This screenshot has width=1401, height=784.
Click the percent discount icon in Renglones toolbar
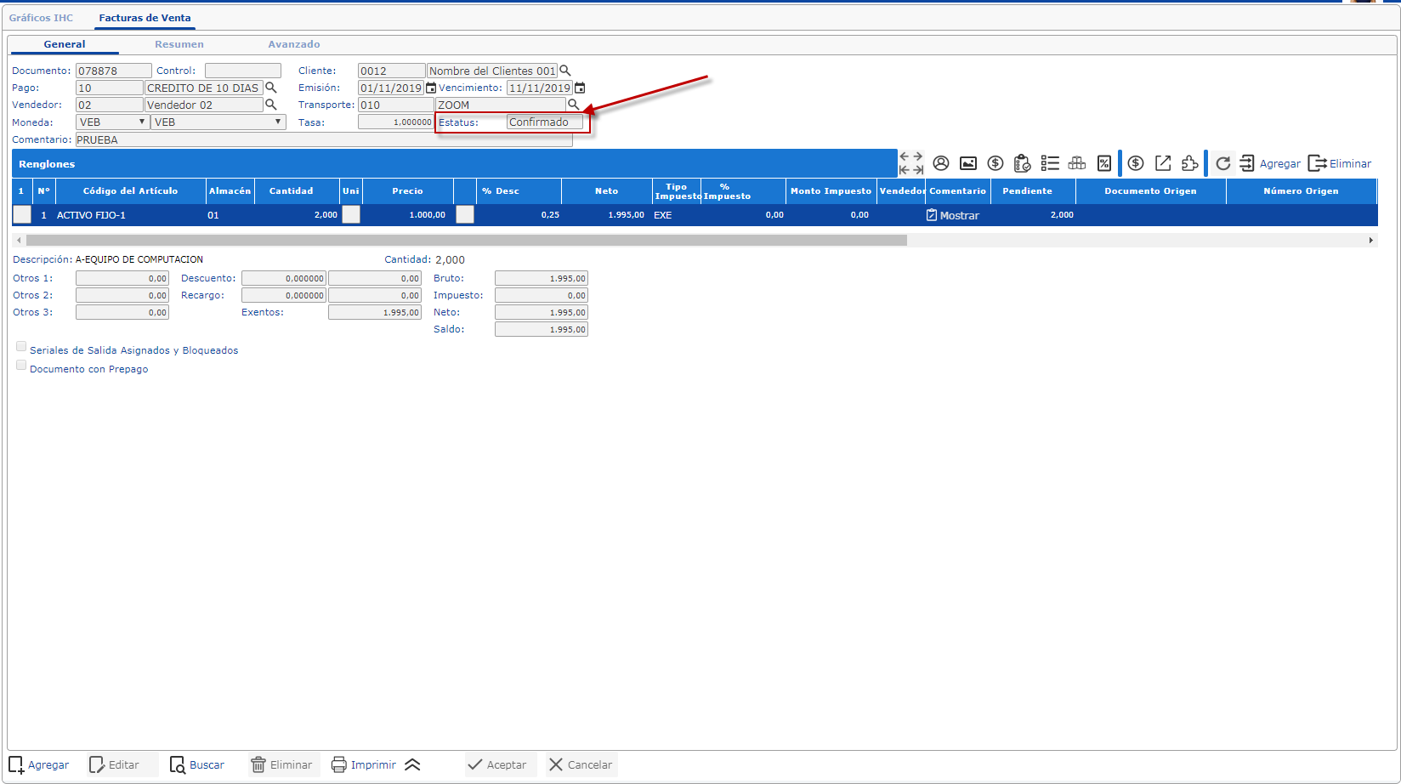1103,163
